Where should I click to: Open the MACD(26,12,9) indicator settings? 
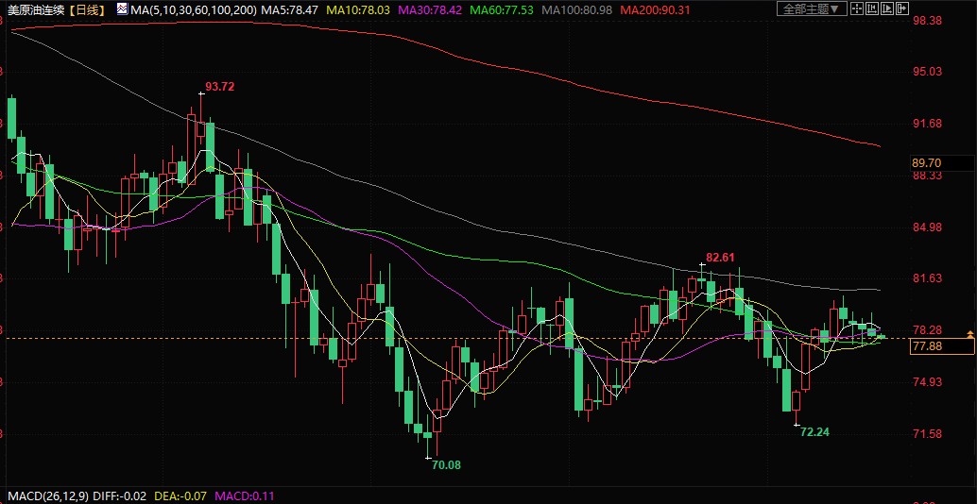click(x=47, y=496)
